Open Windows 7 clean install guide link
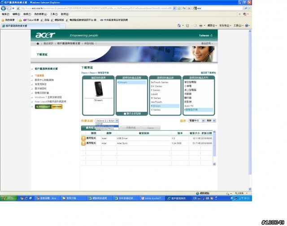This screenshot has height=226, width=287. 48,97
